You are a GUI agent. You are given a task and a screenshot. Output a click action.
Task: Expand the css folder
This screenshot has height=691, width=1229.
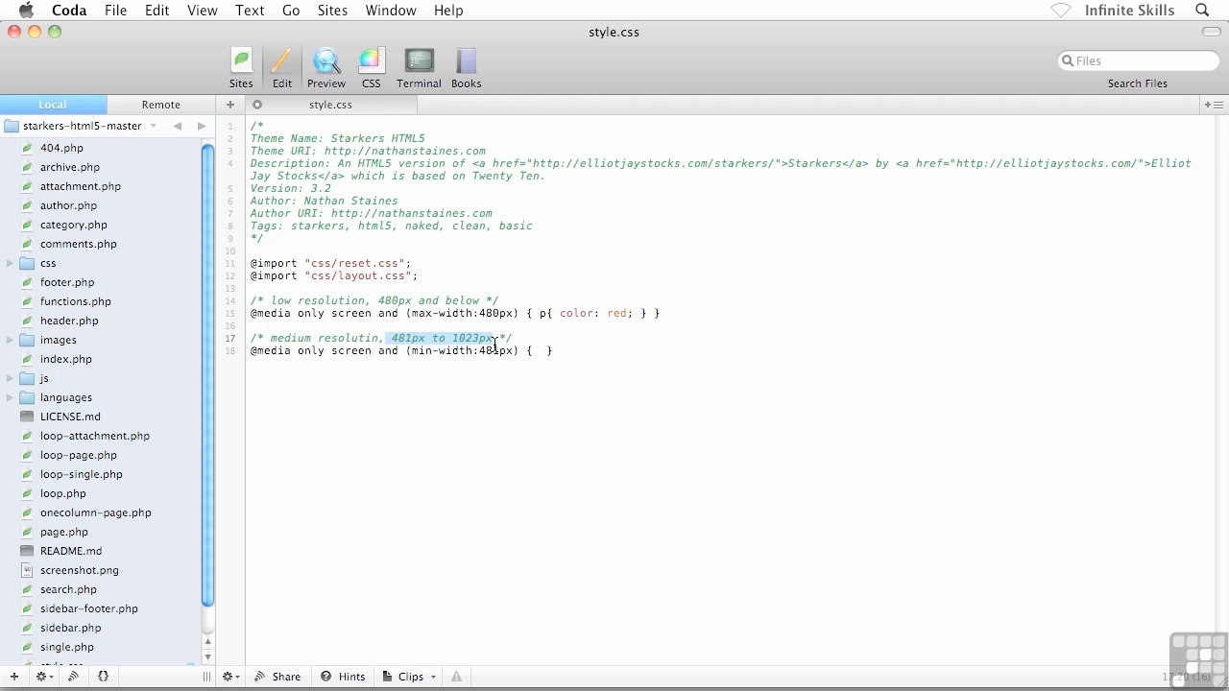coord(10,263)
